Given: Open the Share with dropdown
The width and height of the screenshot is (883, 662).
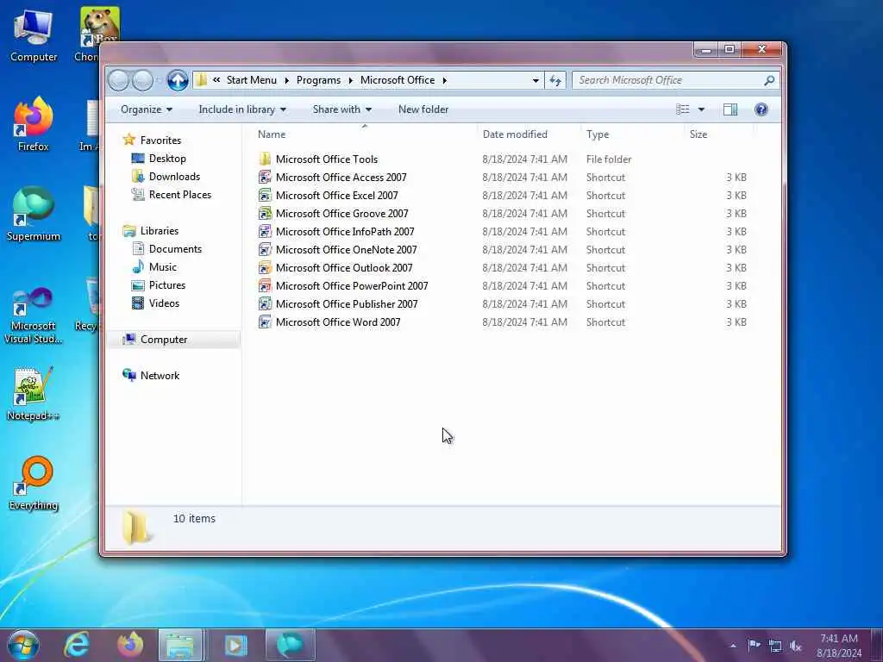Looking at the screenshot, I should pos(341,109).
